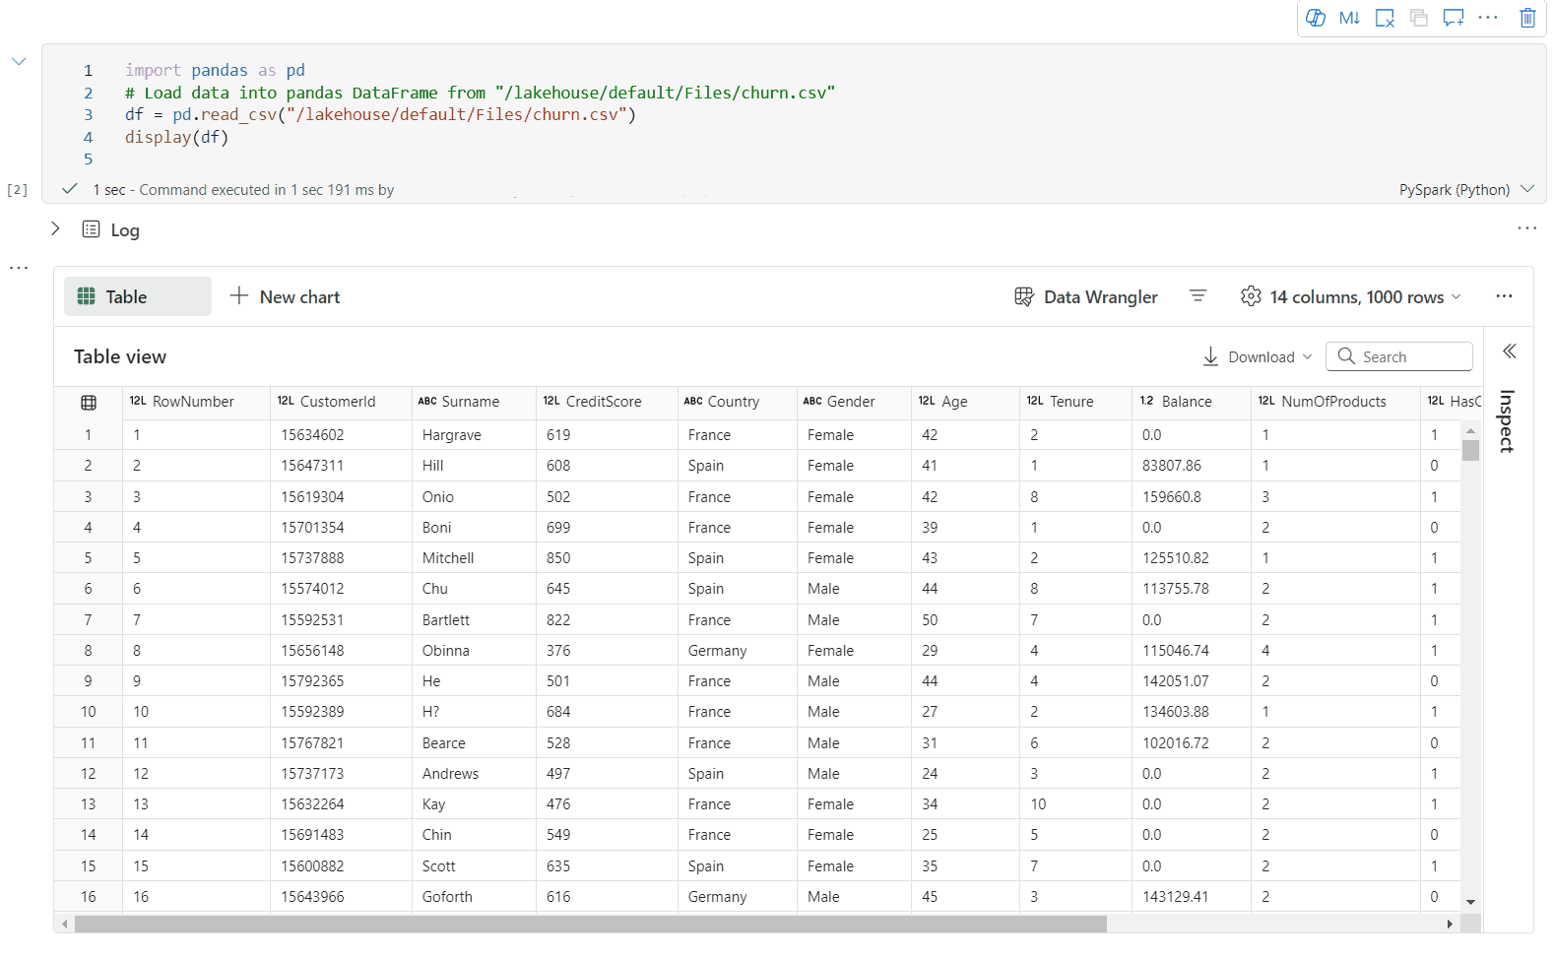The image size is (1554, 959).
Task: Open the PySpark (Python) language dropdown
Action: (1466, 189)
